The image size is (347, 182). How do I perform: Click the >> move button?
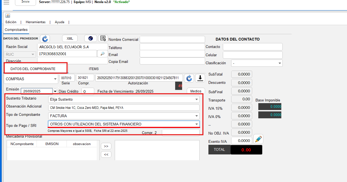pos(106,146)
